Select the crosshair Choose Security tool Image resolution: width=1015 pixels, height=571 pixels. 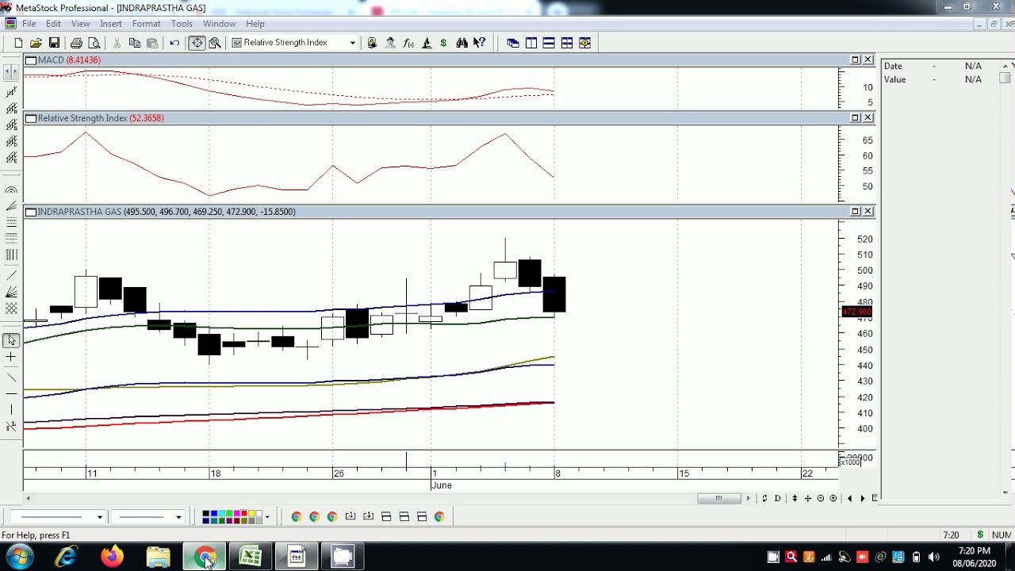pos(197,43)
